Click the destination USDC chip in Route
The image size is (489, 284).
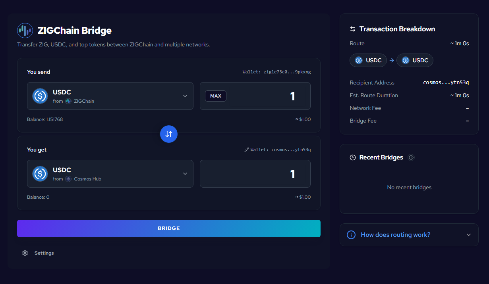click(x=415, y=60)
